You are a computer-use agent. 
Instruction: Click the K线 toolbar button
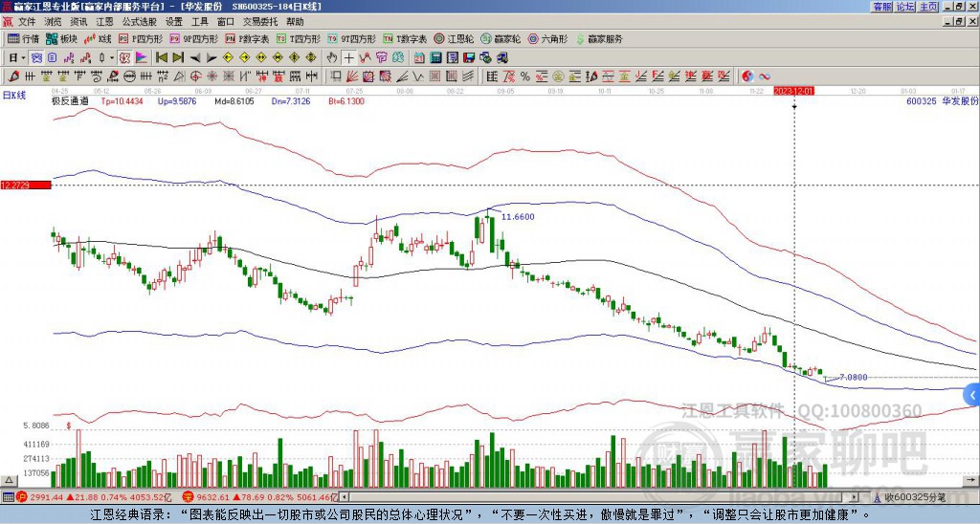pos(99,38)
